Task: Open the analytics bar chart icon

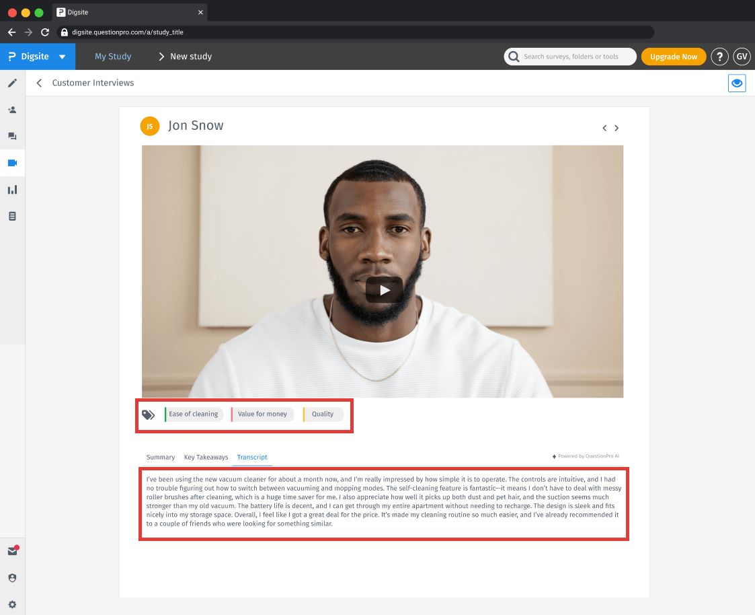Action: tap(11, 189)
